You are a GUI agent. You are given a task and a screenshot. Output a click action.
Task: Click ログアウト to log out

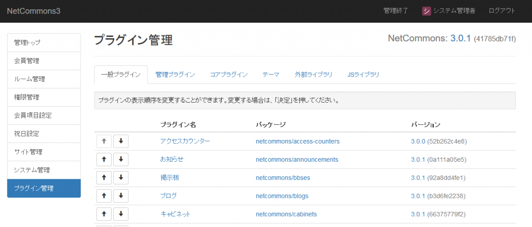[x=502, y=11]
